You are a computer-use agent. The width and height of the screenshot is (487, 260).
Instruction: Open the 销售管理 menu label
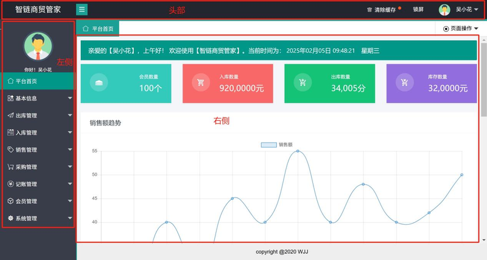pyautogui.click(x=26, y=150)
